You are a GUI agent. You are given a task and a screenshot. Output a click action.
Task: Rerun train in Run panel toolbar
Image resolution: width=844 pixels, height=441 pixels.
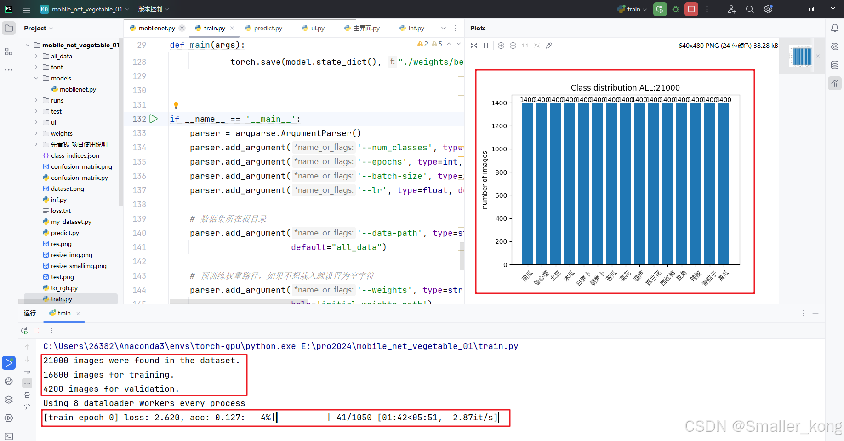[x=24, y=331]
